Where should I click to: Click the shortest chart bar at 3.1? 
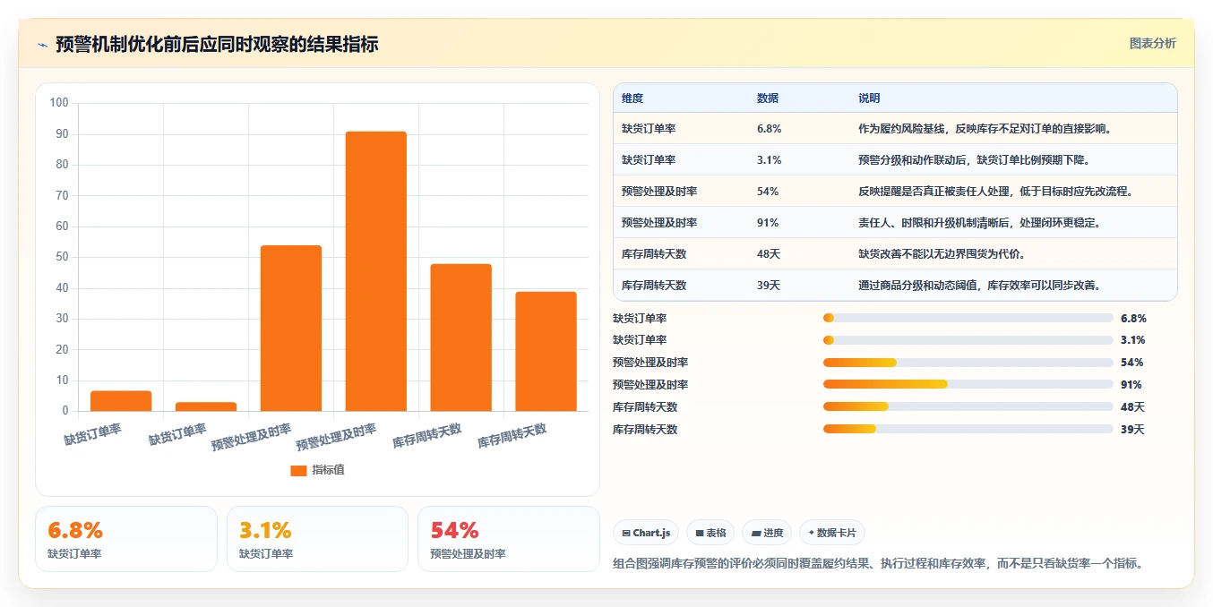tap(205, 406)
